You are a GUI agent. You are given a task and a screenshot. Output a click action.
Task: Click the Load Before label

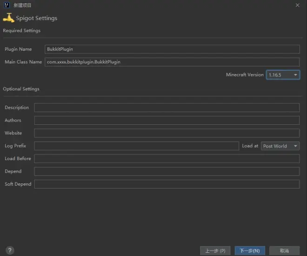(x=18, y=158)
